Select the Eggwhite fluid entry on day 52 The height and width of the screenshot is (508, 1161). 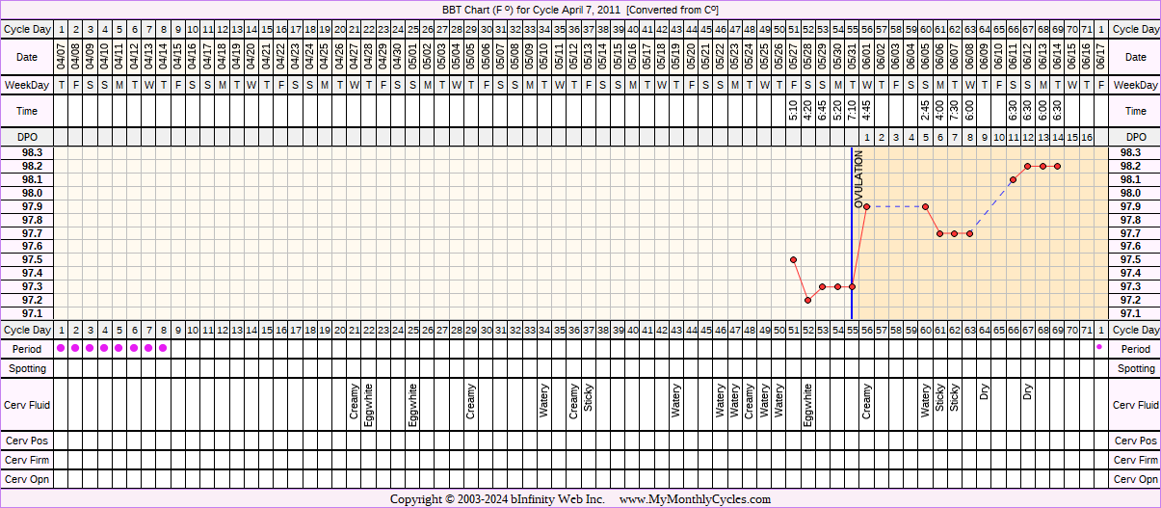pyautogui.click(x=808, y=405)
